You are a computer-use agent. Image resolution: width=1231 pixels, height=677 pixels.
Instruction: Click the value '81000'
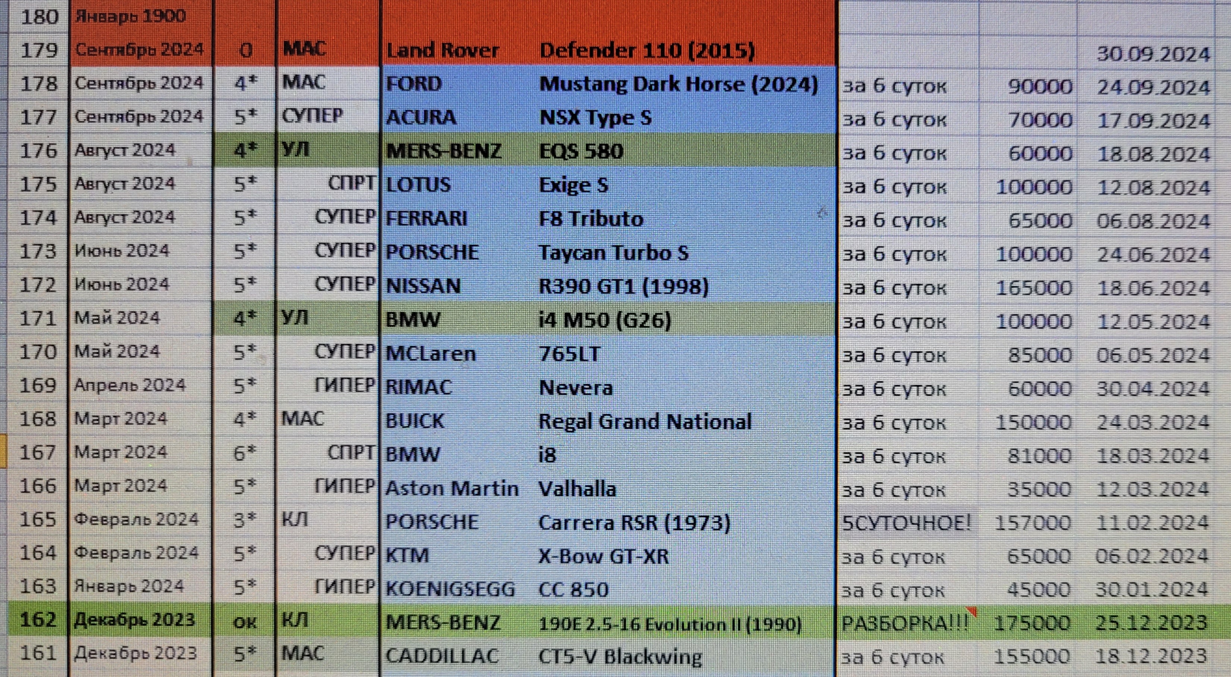point(1029,456)
